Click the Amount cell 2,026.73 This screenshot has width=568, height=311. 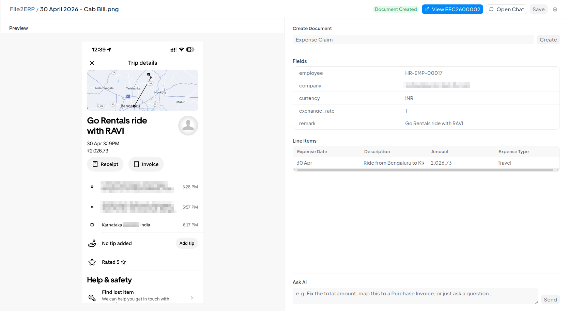pyautogui.click(x=441, y=163)
